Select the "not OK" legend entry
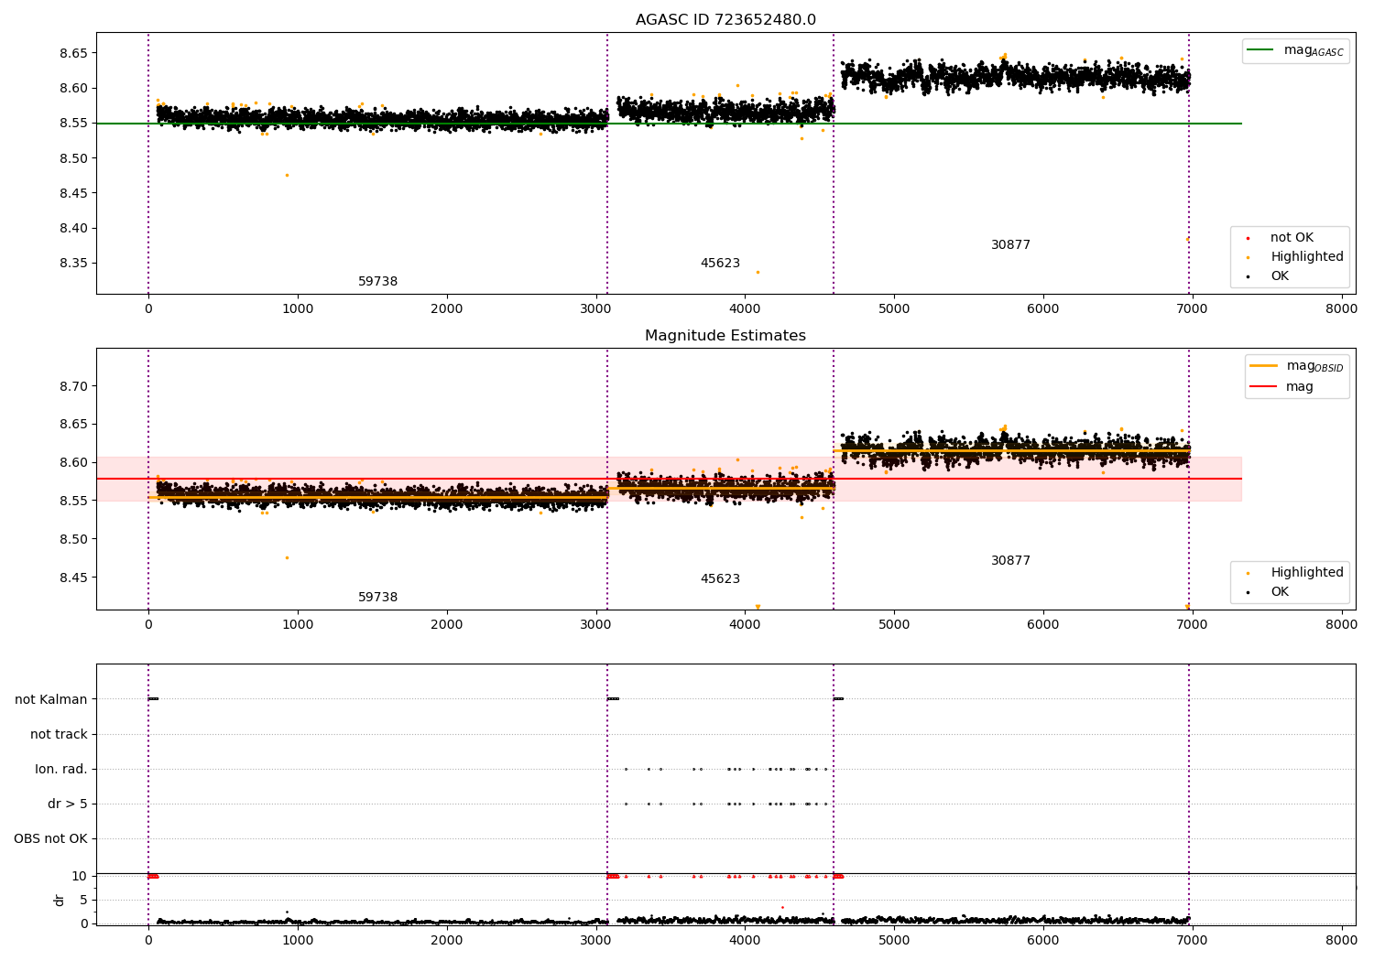This screenshot has height=961, width=1374. [1292, 238]
